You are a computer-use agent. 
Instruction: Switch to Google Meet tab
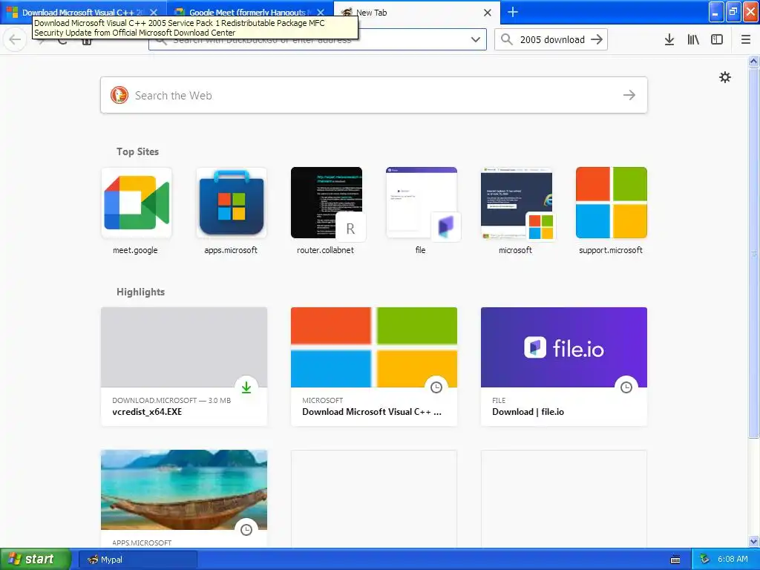coord(249,13)
